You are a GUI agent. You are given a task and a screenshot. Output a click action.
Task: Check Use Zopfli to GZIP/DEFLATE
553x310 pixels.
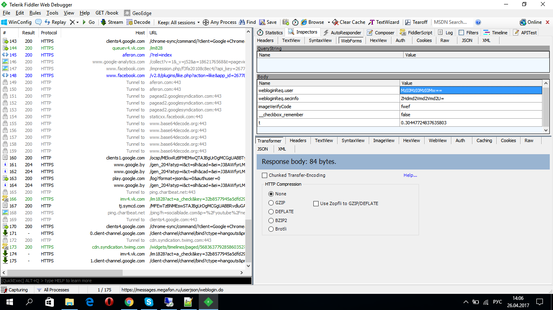(x=316, y=204)
